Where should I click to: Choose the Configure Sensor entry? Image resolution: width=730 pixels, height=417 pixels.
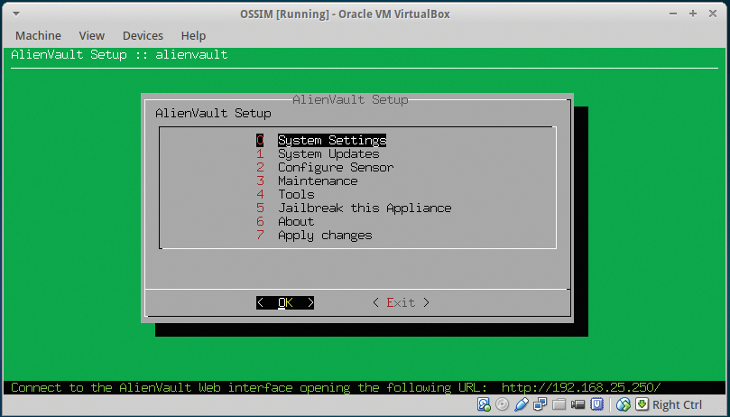coord(335,168)
